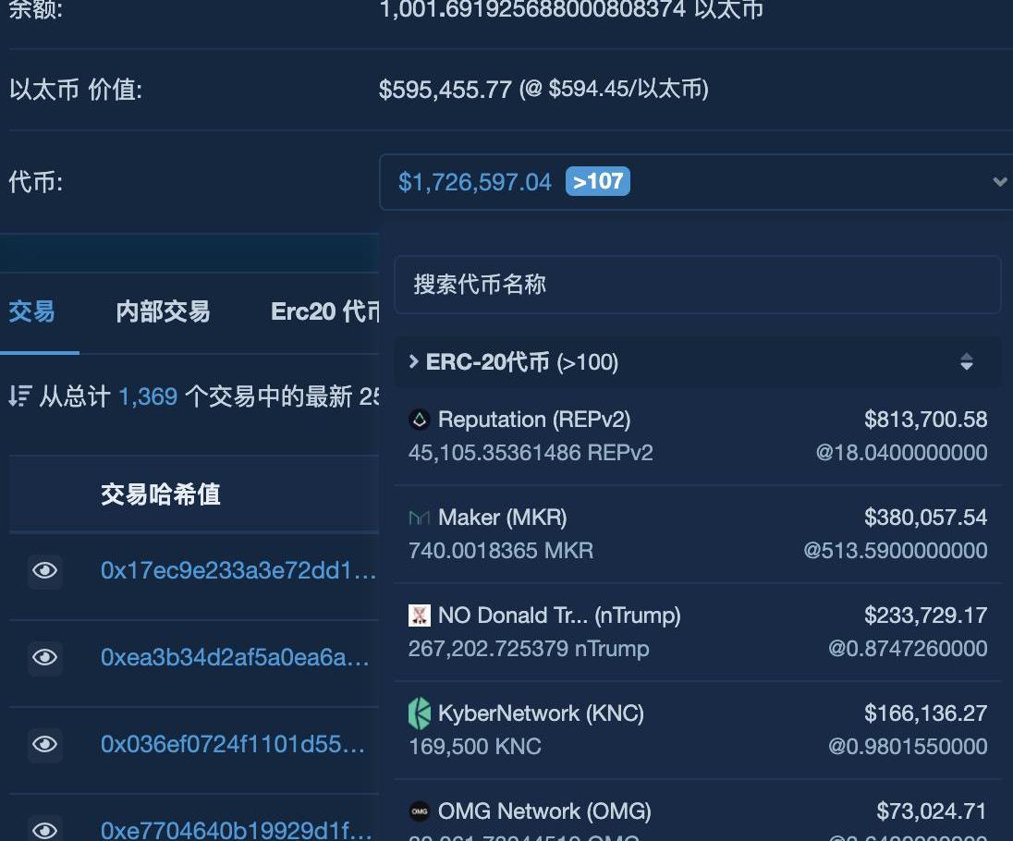The height and width of the screenshot is (841, 1013).
Task: Click the 交易哈希值 column header
Action: (161, 494)
